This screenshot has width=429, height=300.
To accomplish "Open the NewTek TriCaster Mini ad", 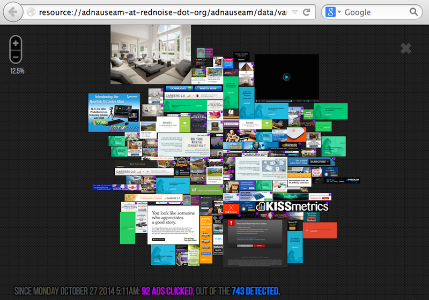I will (114, 113).
